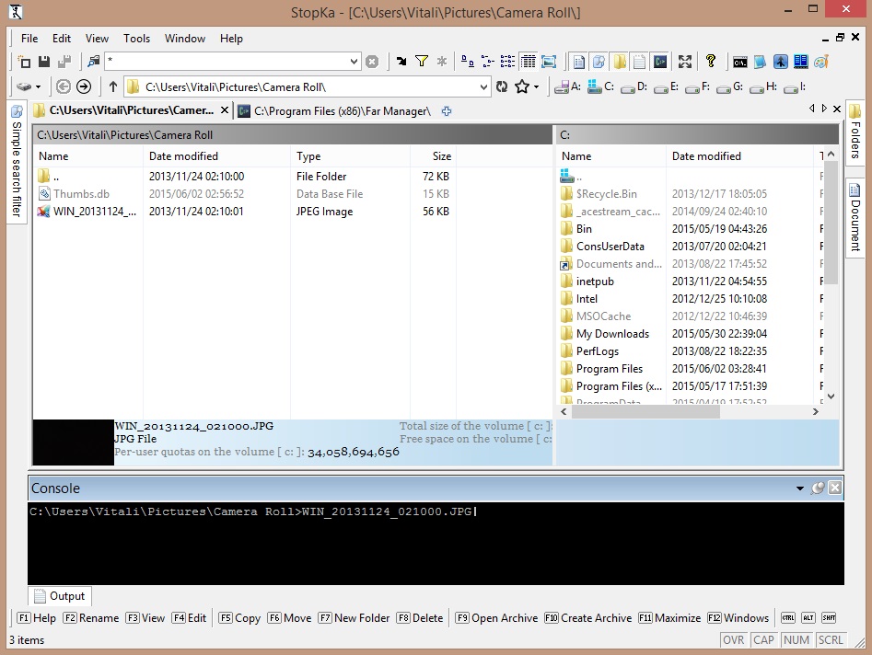
Task: Click the F5 Copy button
Action: tap(239, 618)
